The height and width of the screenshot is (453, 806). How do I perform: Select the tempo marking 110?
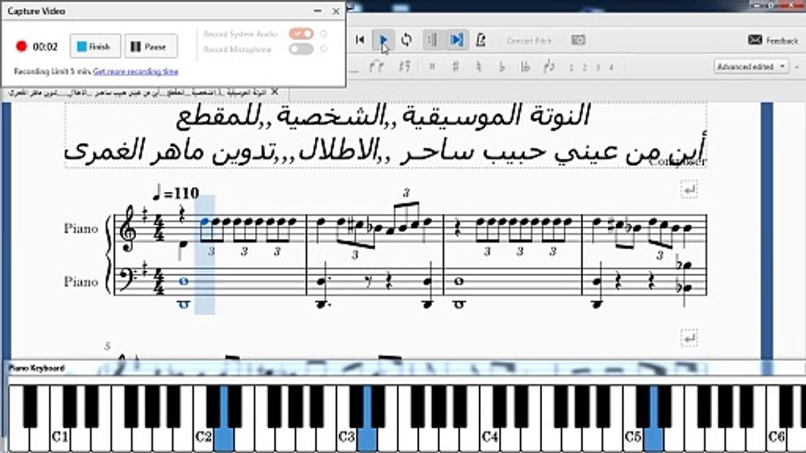[176, 193]
